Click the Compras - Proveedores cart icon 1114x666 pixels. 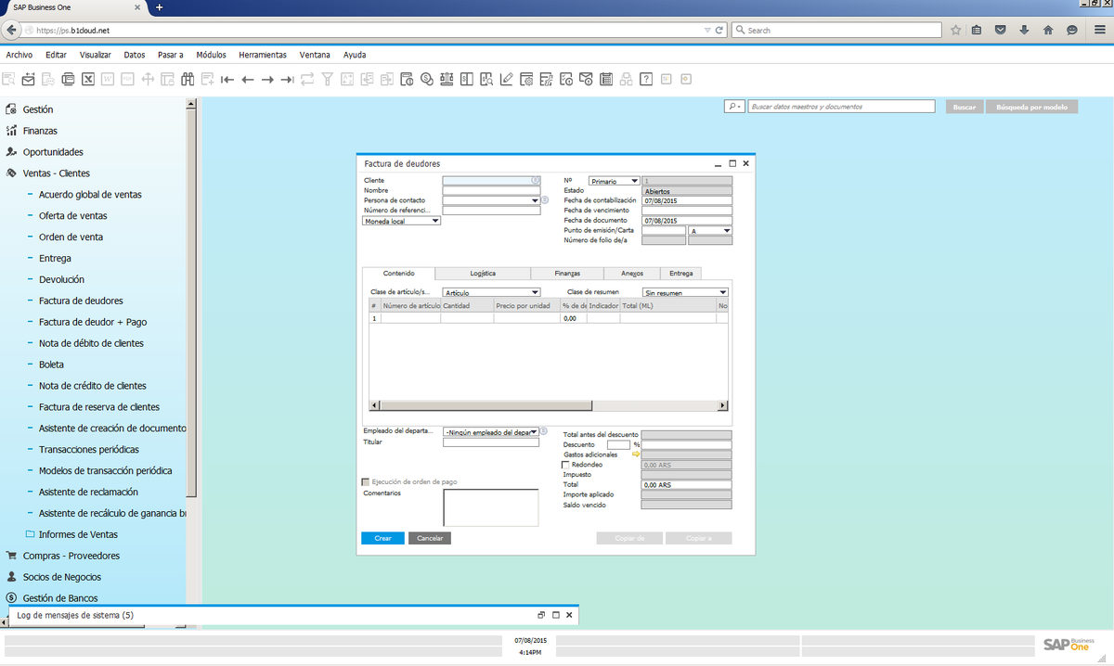point(12,556)
